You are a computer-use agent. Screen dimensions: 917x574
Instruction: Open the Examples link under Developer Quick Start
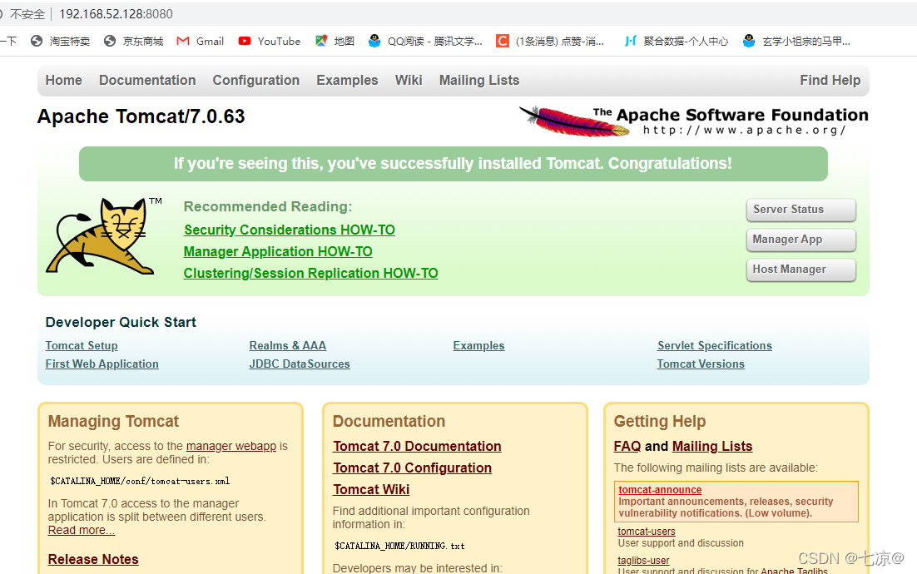coord(478,345)
